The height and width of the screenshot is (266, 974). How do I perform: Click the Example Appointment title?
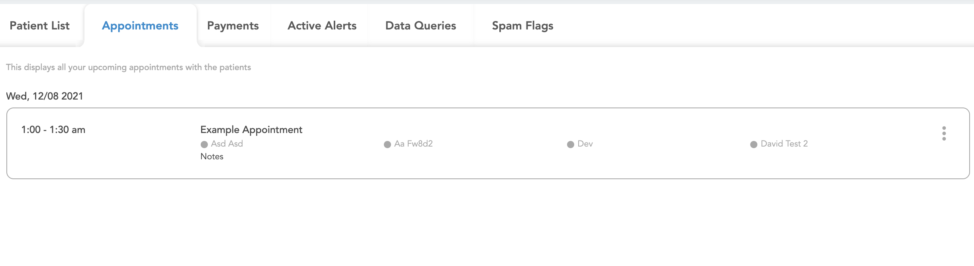(x=251, y=130)
